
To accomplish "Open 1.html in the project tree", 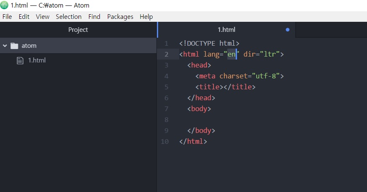I will 37,60.
